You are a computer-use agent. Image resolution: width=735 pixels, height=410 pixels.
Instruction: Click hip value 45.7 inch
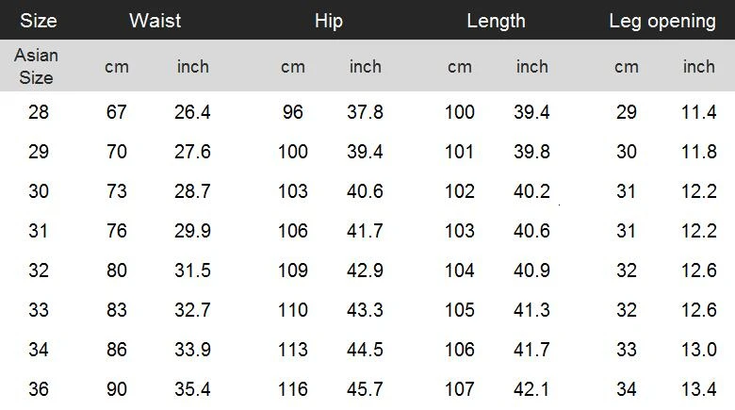tap(366, 388)
